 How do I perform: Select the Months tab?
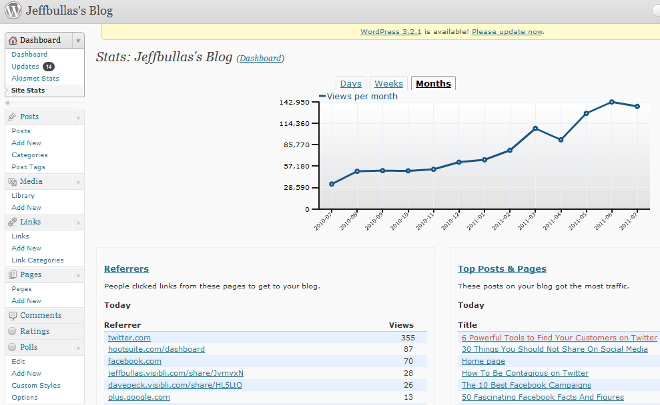click(x=433, y=84)
